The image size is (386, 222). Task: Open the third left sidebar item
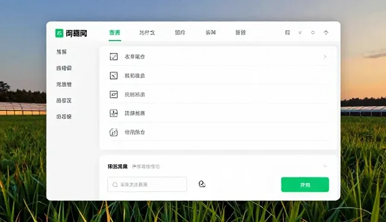point(64,84)
